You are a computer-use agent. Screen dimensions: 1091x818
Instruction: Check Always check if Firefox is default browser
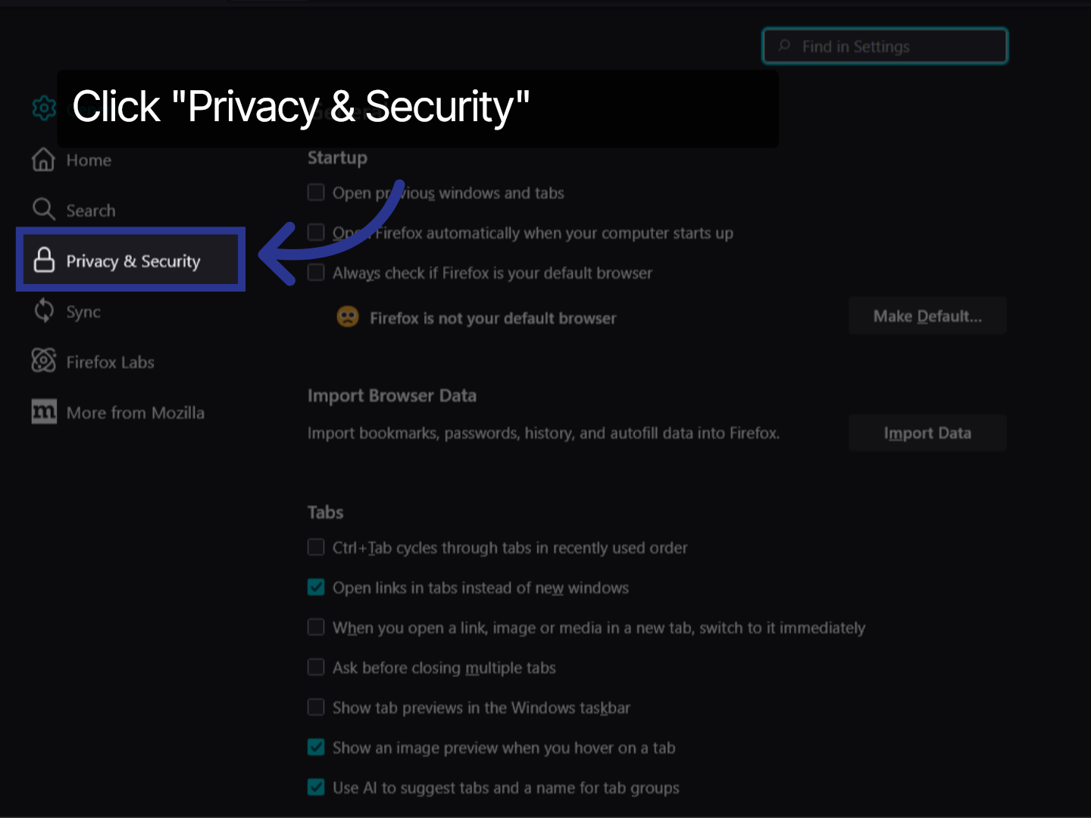pos(316,272)
